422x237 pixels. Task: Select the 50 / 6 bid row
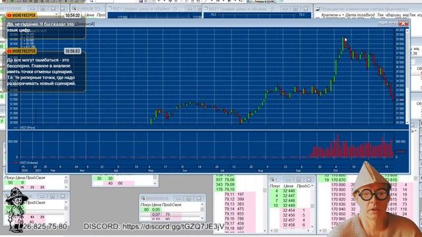point(16,182)
